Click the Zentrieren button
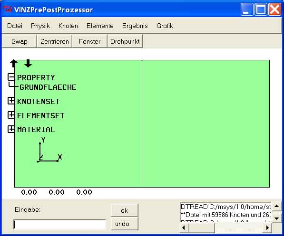Screen dimensions: 284x236 click(x=55, y=41)
